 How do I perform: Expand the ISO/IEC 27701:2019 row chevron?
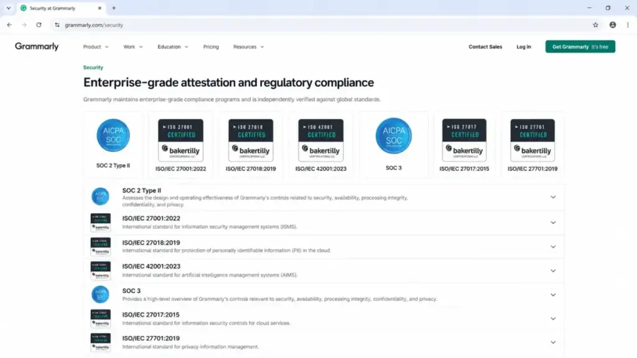coord(553,342)
